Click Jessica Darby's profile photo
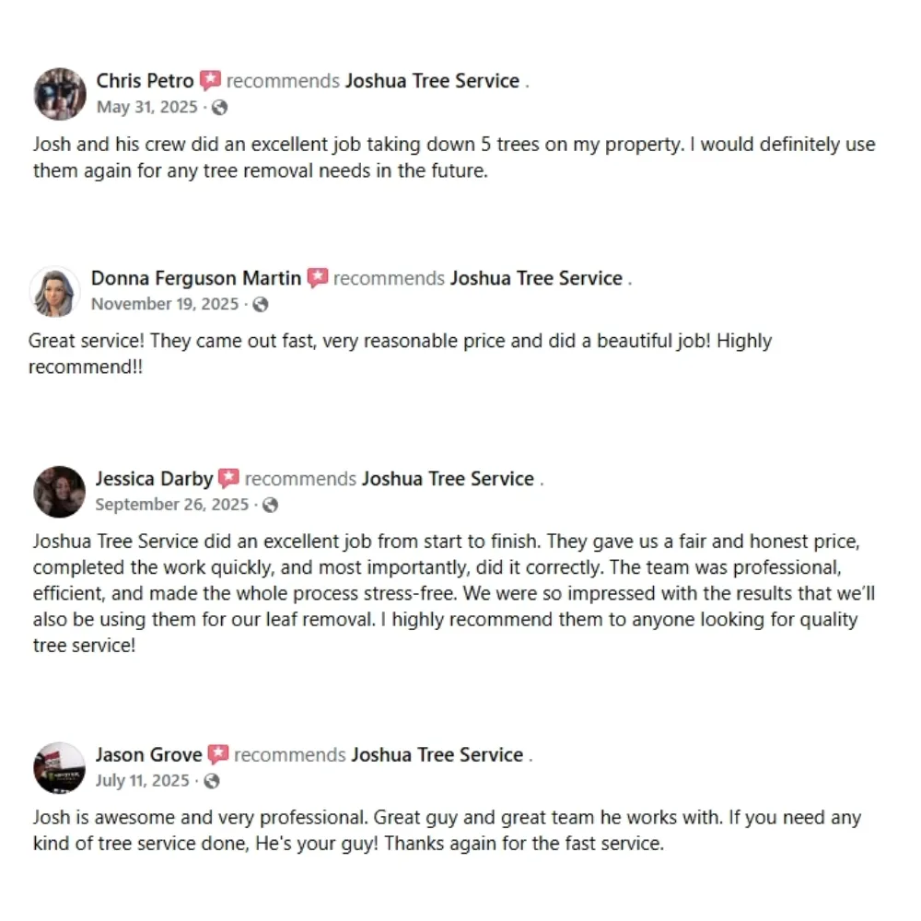This screenshot has height=921, width=921. [x=59, y=491]
